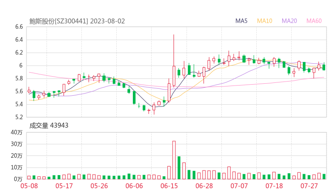Click the 05-08 date axis label
The width and height of the screenshot is (331, 196).
(29, 186)
